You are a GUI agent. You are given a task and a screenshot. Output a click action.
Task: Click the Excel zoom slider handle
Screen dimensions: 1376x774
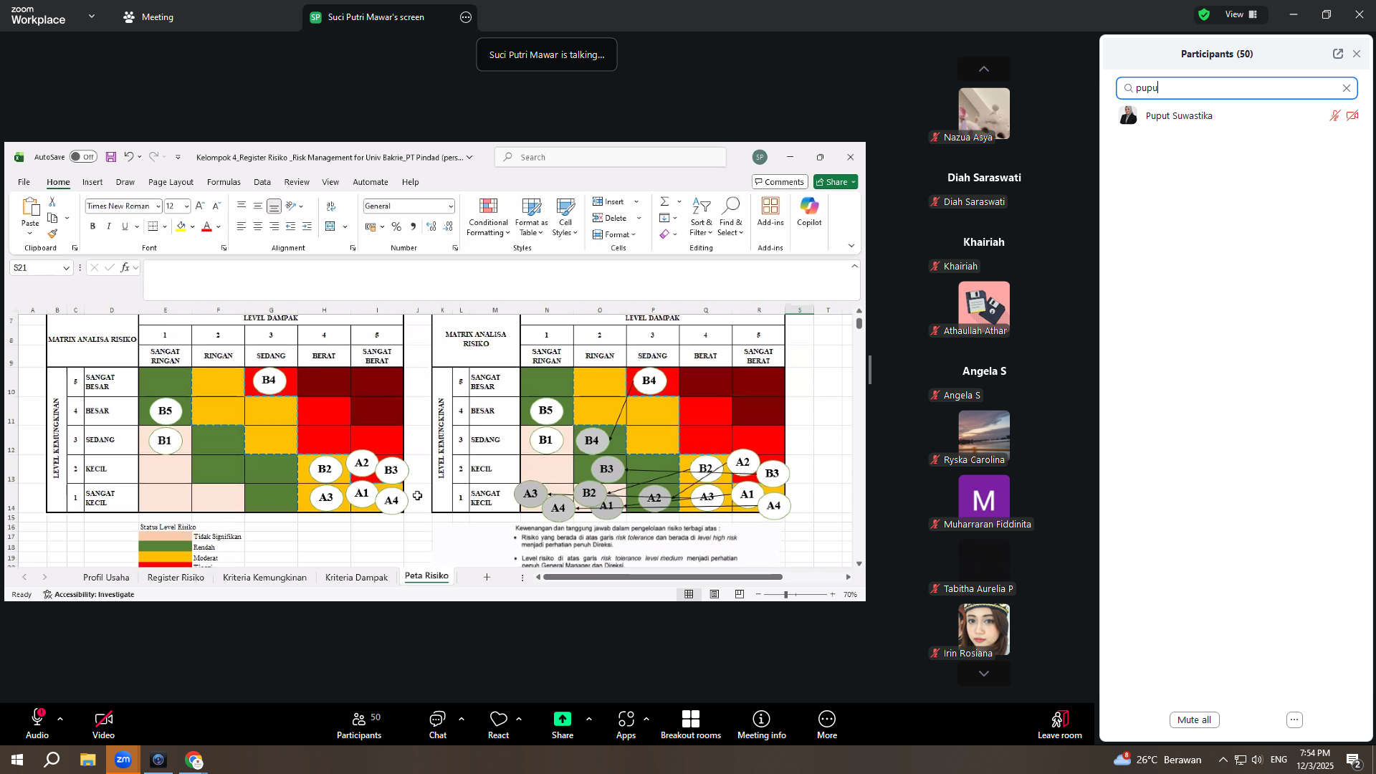point(786,595)
